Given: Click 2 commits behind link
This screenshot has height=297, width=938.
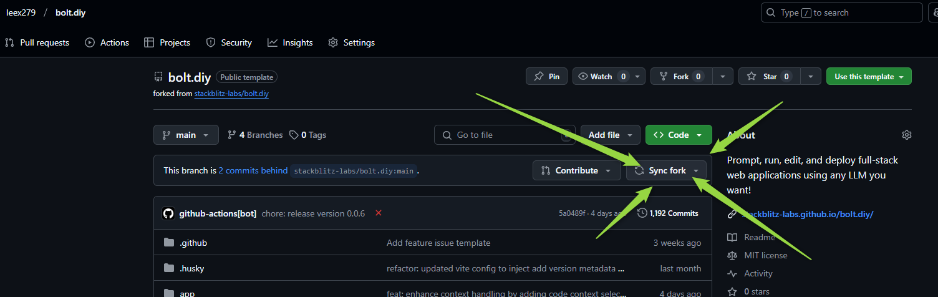Looking at the screenshot, I should (x=253, y=170).
